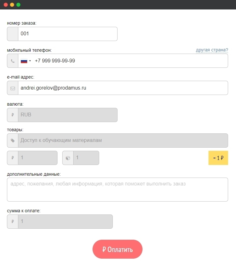Click the RUB currency field
This screenshot has width=236, height=264.
pos(67,115)
